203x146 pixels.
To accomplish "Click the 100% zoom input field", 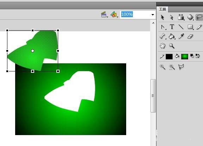I will [136, 14].
